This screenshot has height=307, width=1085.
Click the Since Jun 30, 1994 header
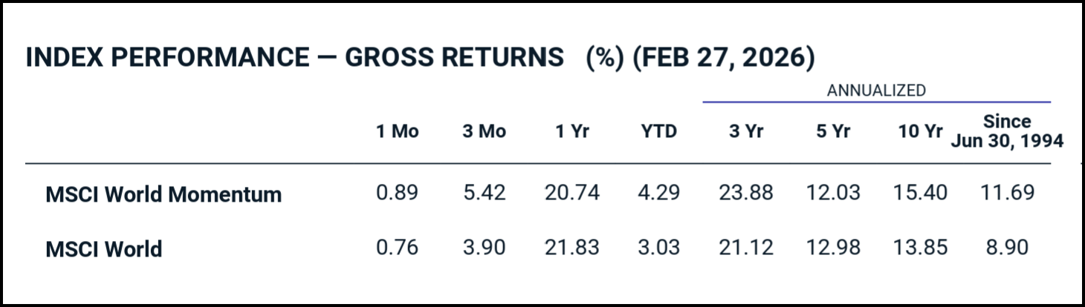1007,131
